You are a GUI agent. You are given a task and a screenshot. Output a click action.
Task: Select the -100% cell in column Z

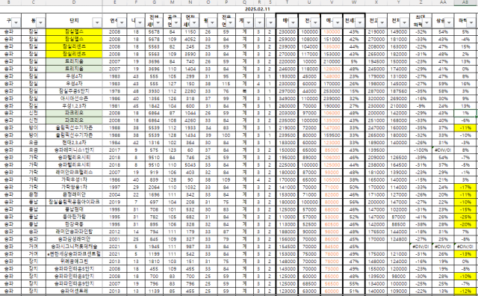tap(420, 149)
